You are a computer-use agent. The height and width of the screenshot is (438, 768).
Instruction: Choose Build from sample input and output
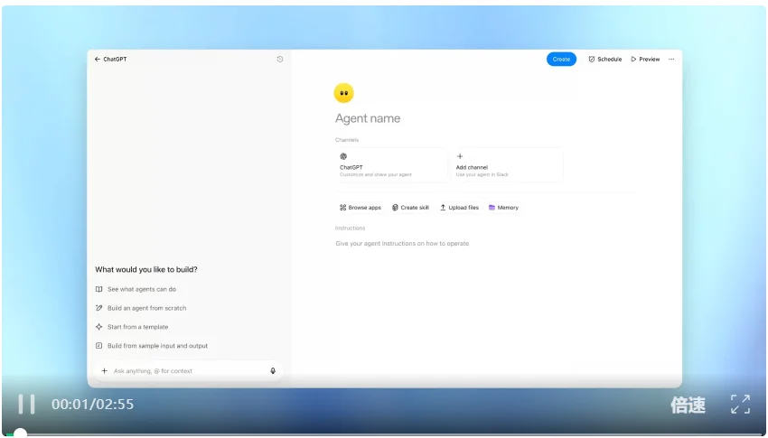point(152,346)
